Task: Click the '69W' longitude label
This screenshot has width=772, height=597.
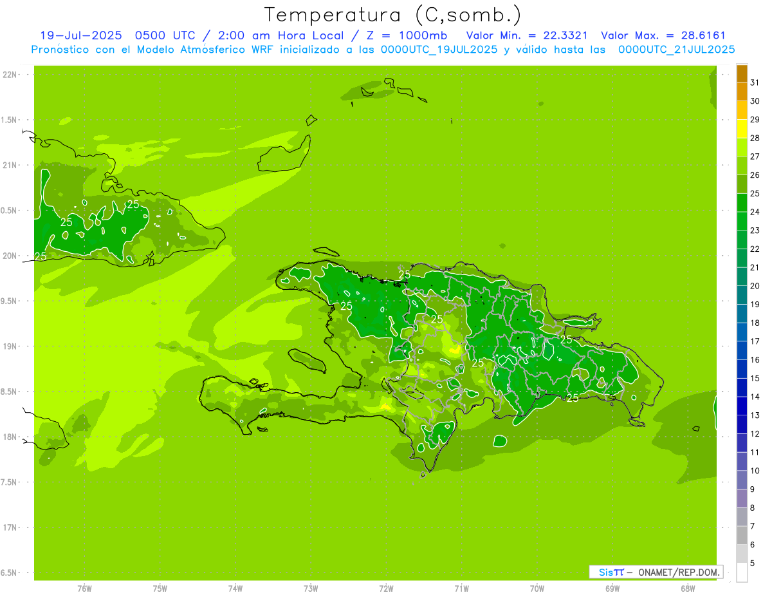Action: tap(612, 589)
